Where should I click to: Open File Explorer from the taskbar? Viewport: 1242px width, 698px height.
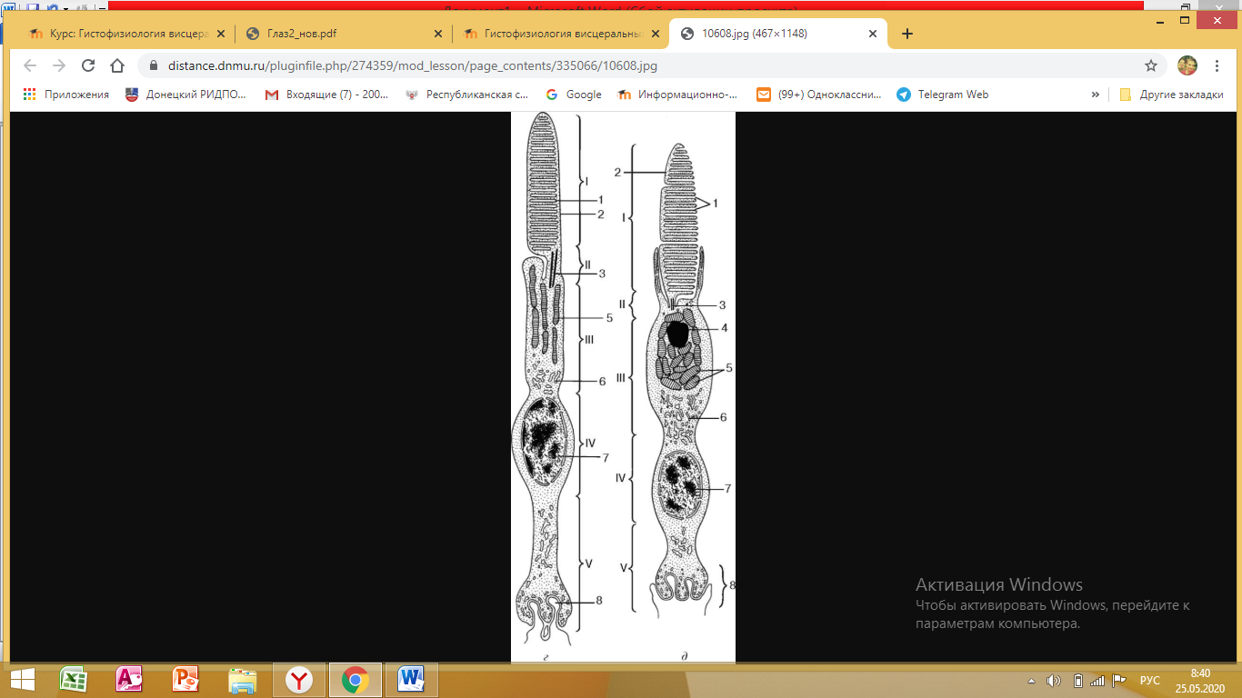[242, 680]
